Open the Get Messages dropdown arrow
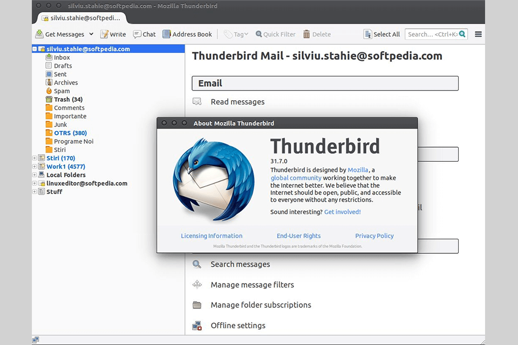Screen dimensions: 518x345 click(91, 34)
